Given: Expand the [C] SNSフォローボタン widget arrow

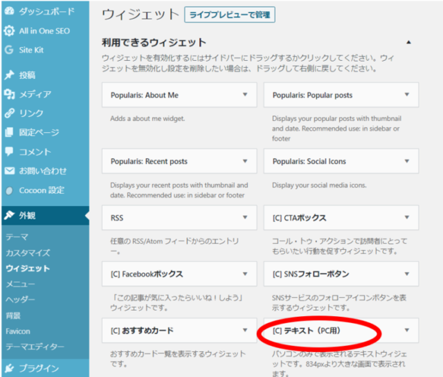Looking at the screenshot, I should [407, 274].
